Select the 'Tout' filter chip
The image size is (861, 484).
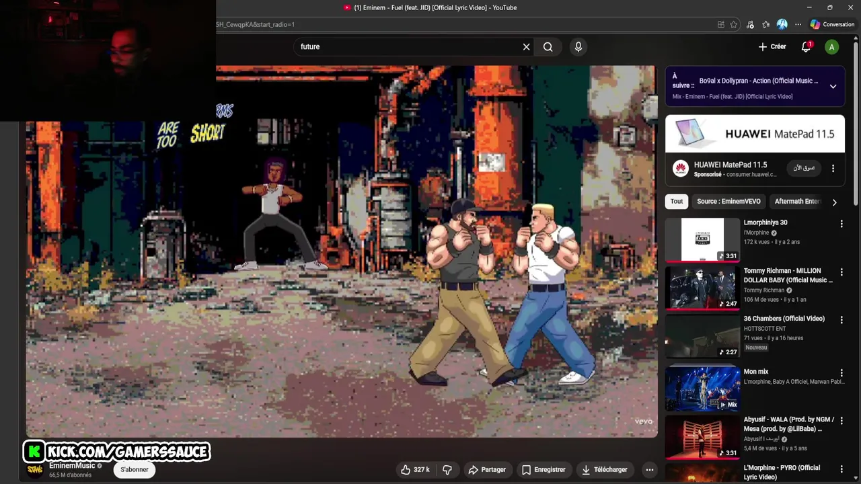677,202
